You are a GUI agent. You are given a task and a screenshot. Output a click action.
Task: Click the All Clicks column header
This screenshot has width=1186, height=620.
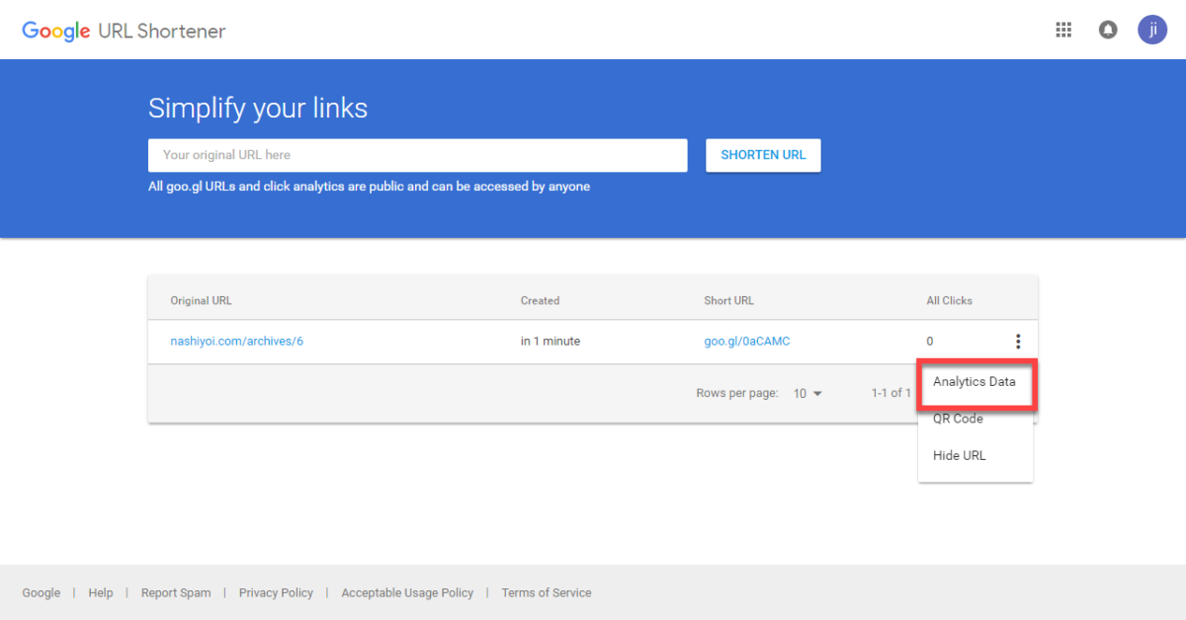[x=949, y=300]
